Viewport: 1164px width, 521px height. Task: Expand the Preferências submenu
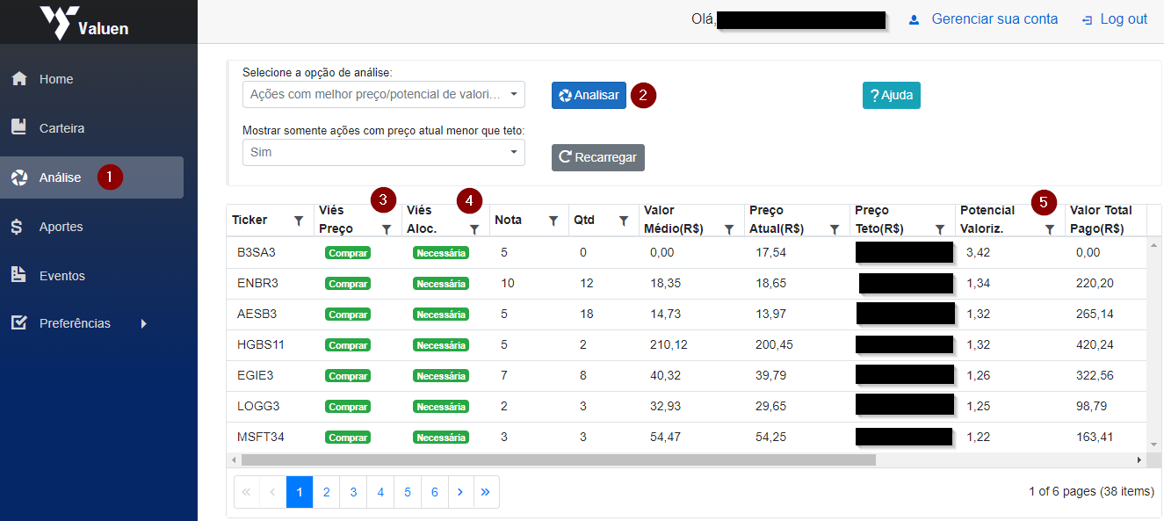coord(144,323)
